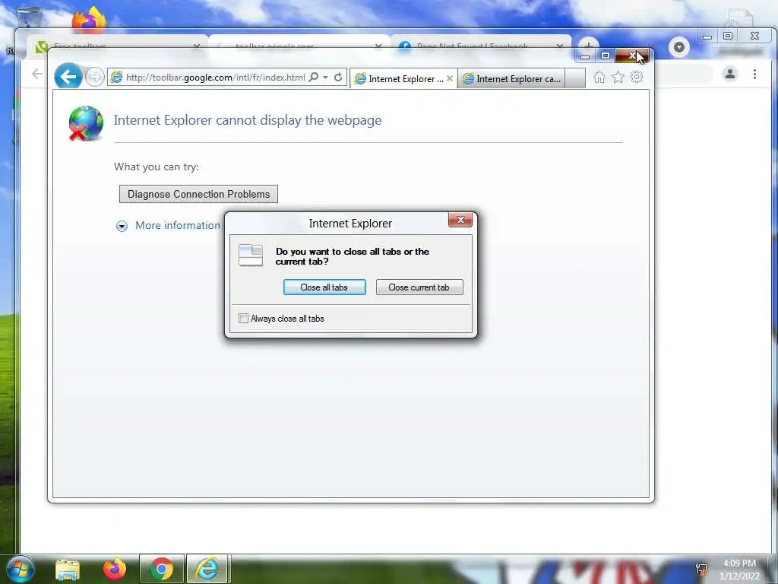Click Internet Explorer taskbar icon
The image size is (778, 584).
pos(207,569)
